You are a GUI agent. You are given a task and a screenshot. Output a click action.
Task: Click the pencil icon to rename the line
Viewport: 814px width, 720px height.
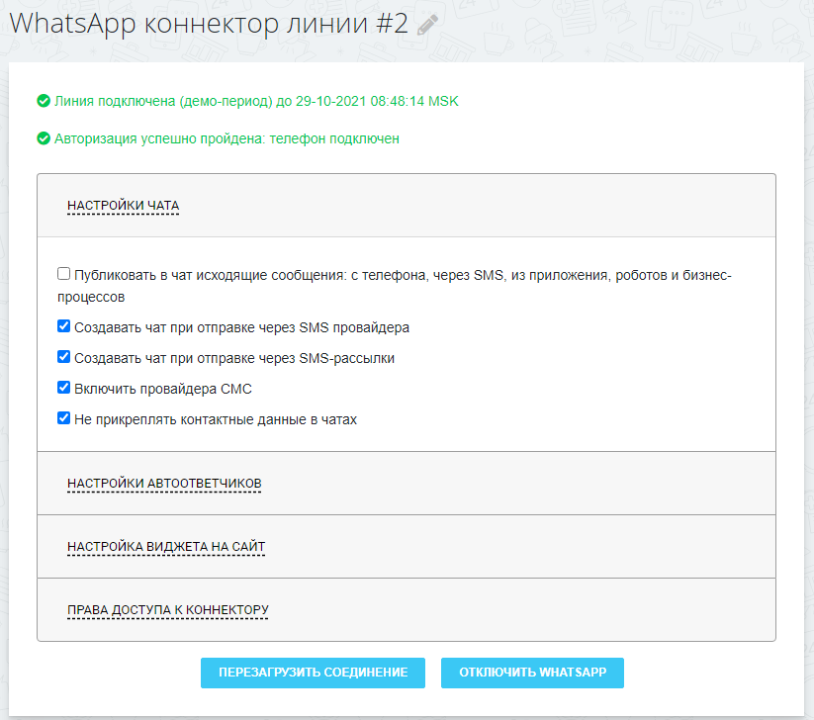tap(427, 25)
